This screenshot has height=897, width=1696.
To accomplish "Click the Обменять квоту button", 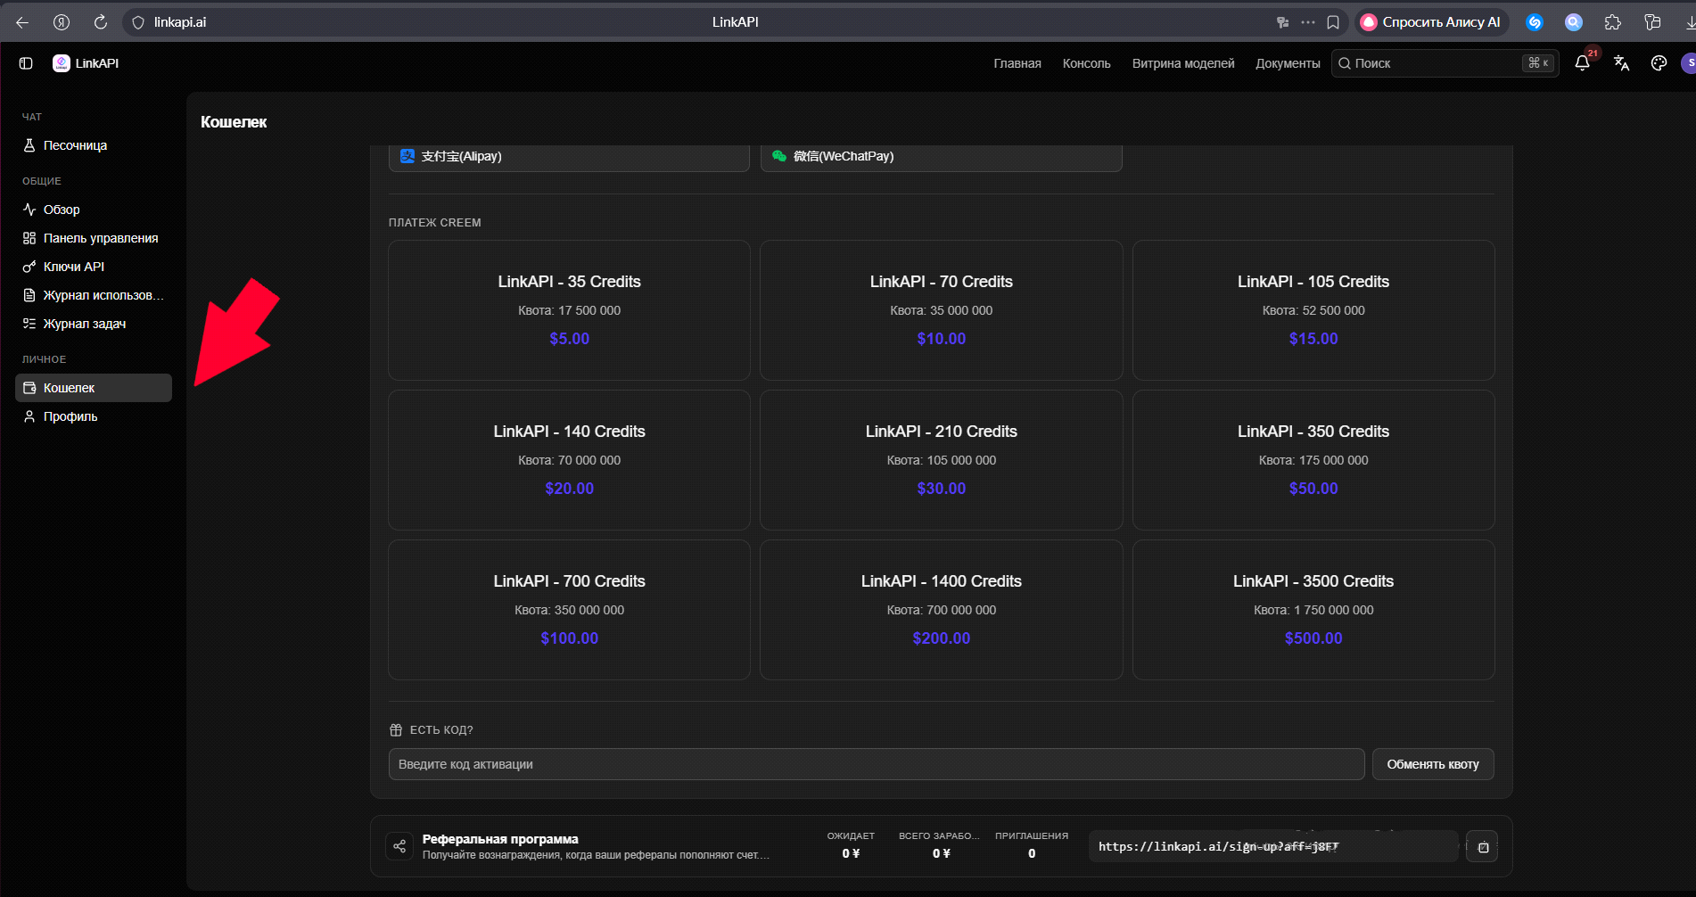I will pos(1433,764).
